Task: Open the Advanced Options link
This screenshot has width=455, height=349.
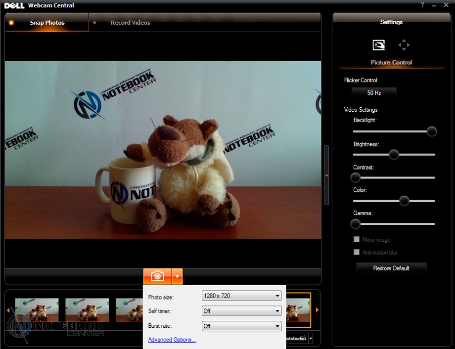Action: (172, 340)
